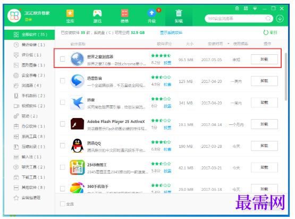The height and width of the screenshot is (219, 295).
Task: Sort by 使用频率 column header
Action: (241, 44)
